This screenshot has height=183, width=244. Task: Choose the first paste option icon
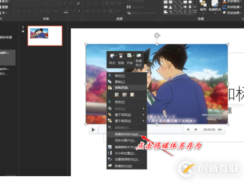pyautogui.click(x=117, y=95)
